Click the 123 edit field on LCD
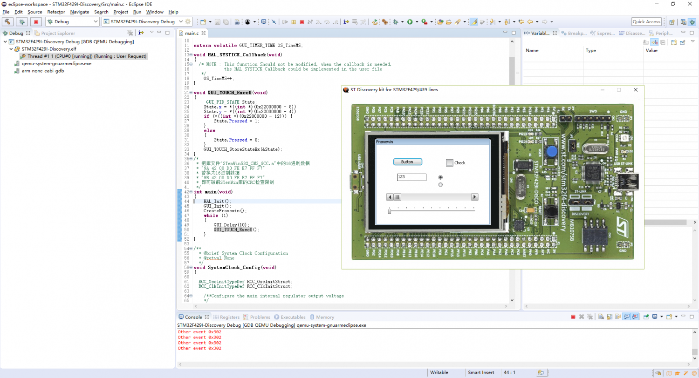The width and height of the screenshot is (699, 378). tap(411, 177)
